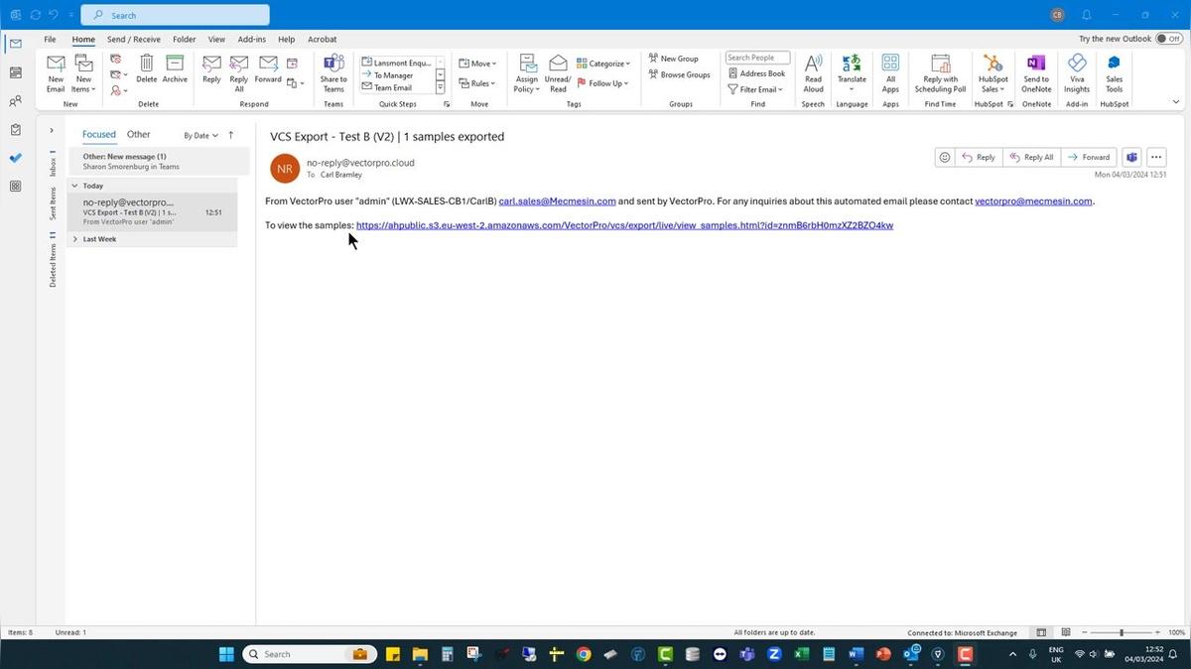The height and width of the screenshot is (669, 1191).
Task: Open the Acrobat ribbon tab
Action: pos(323,39)
